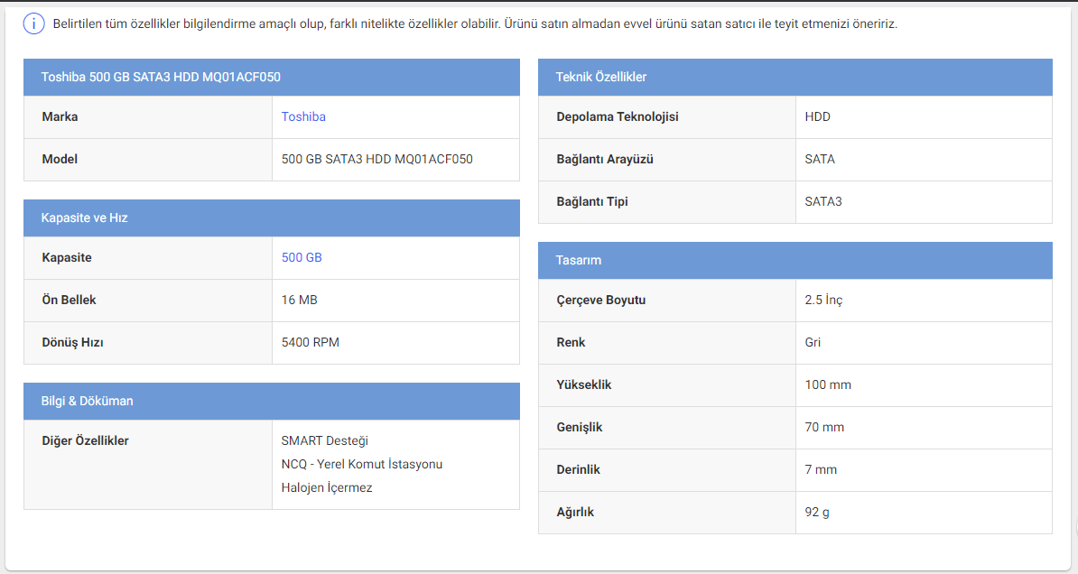Viewport: 1078px width, 574px height.
Task: Open the Toshiba brand link
Action: point(303,116)
